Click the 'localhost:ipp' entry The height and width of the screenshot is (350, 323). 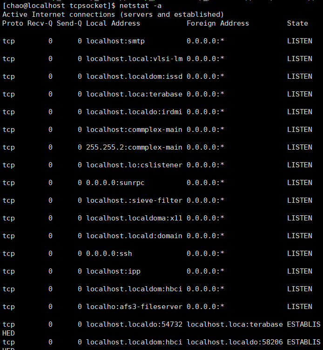click(x=113, y=271)
